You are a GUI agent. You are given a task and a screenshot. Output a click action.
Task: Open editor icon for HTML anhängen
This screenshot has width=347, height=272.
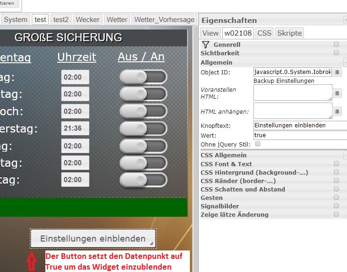tap(337, 111)
